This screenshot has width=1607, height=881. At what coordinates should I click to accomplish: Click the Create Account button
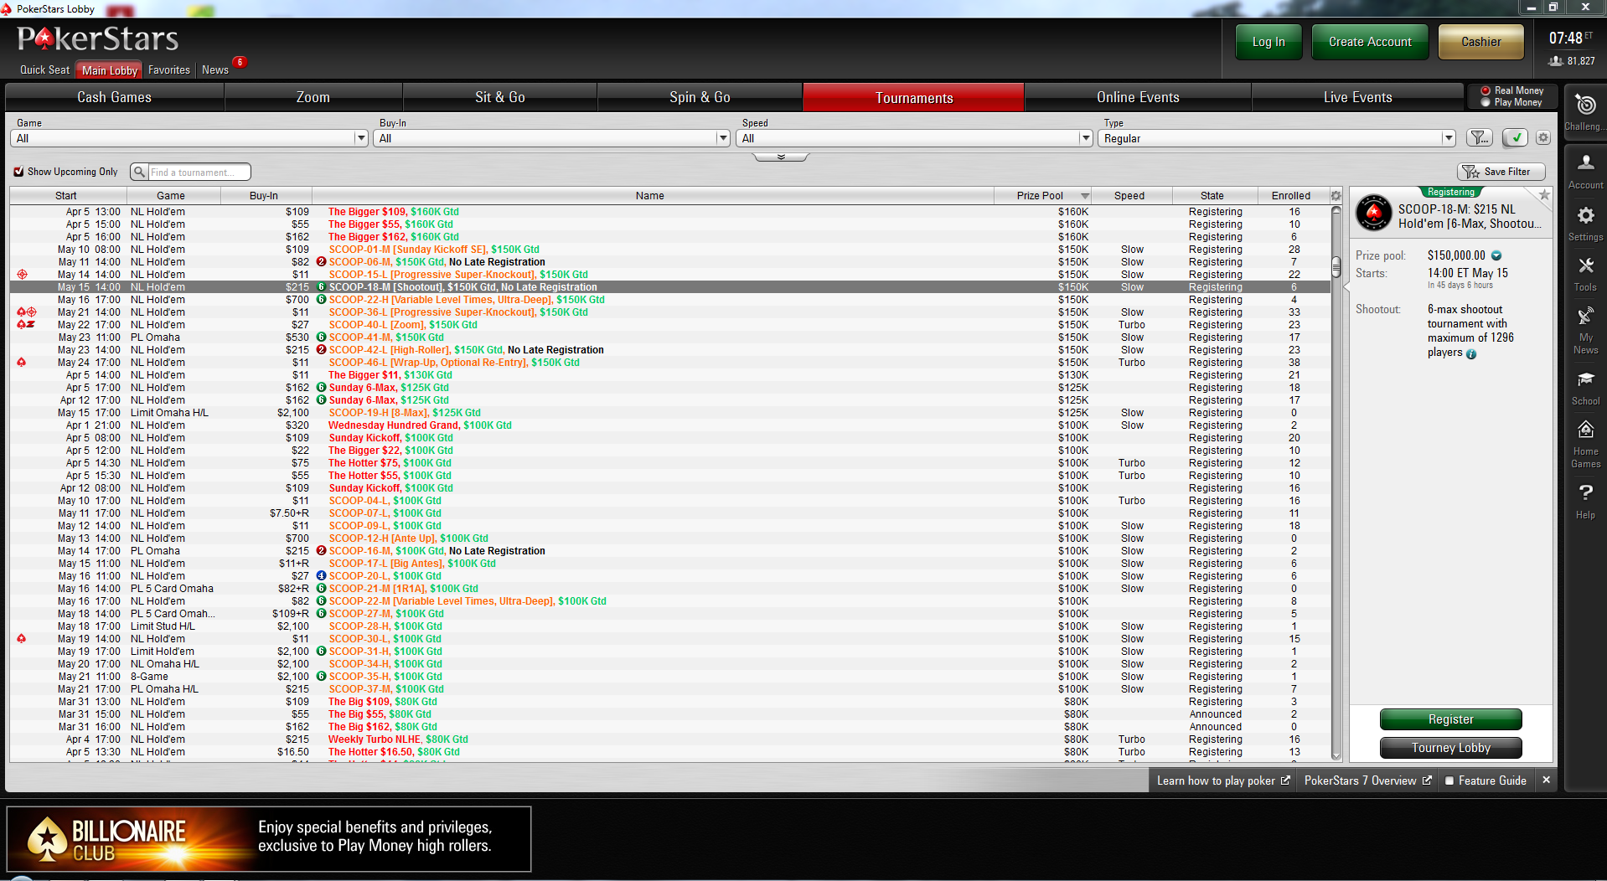[1370, 42]
